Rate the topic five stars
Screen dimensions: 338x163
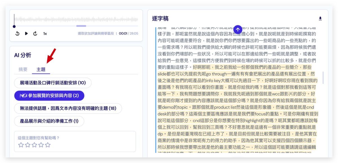(x=48, y=145)
